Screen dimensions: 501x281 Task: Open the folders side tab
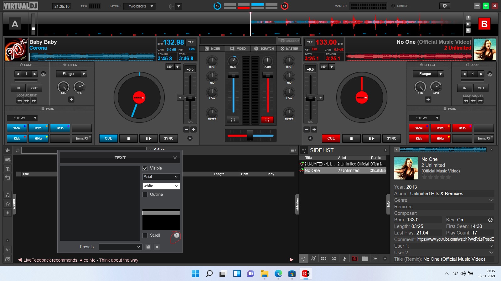(14, 204)
